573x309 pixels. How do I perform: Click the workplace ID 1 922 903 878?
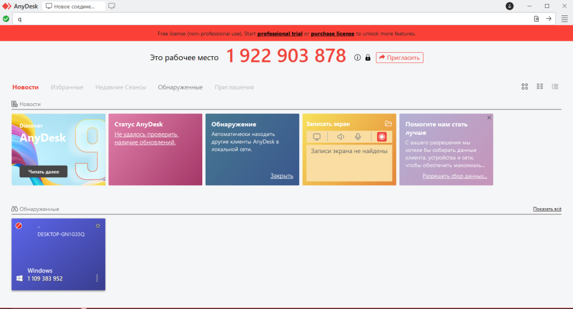(x=286, y=56)
